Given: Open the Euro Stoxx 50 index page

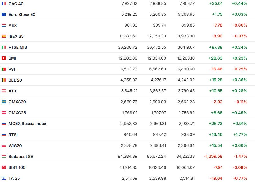Looking at the screenshot, I should tap(22, 15).
